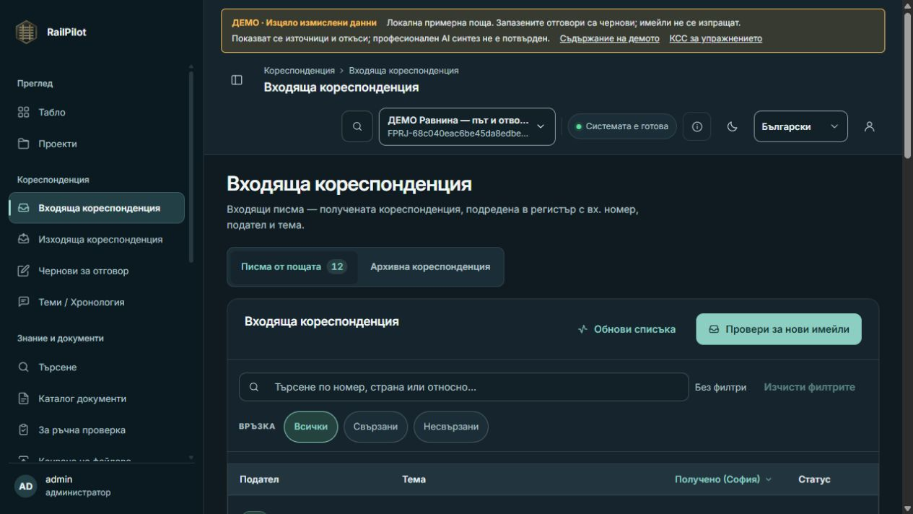Click the Изходяща кореспонденция envelope icon

click(x=24, y=240)
